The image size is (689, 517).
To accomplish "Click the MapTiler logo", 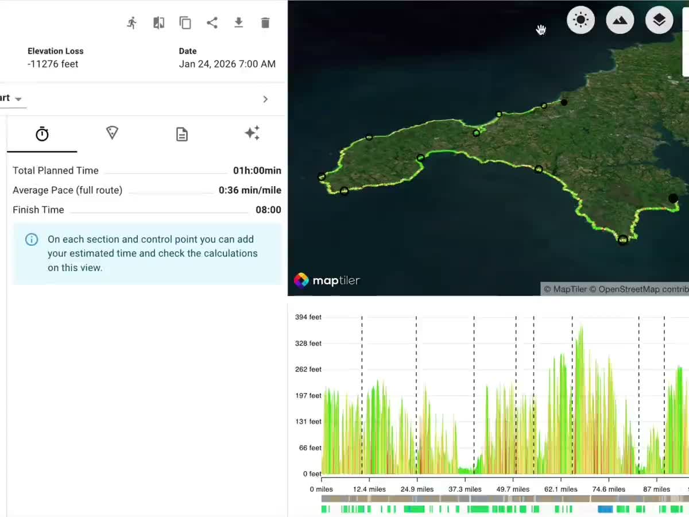I will (x=327, y=281).
